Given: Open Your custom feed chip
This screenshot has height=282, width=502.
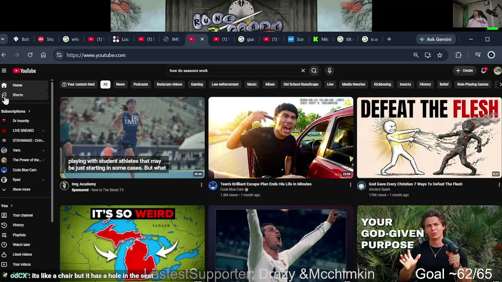Looking at the screenshot, I should click(78, 84).
